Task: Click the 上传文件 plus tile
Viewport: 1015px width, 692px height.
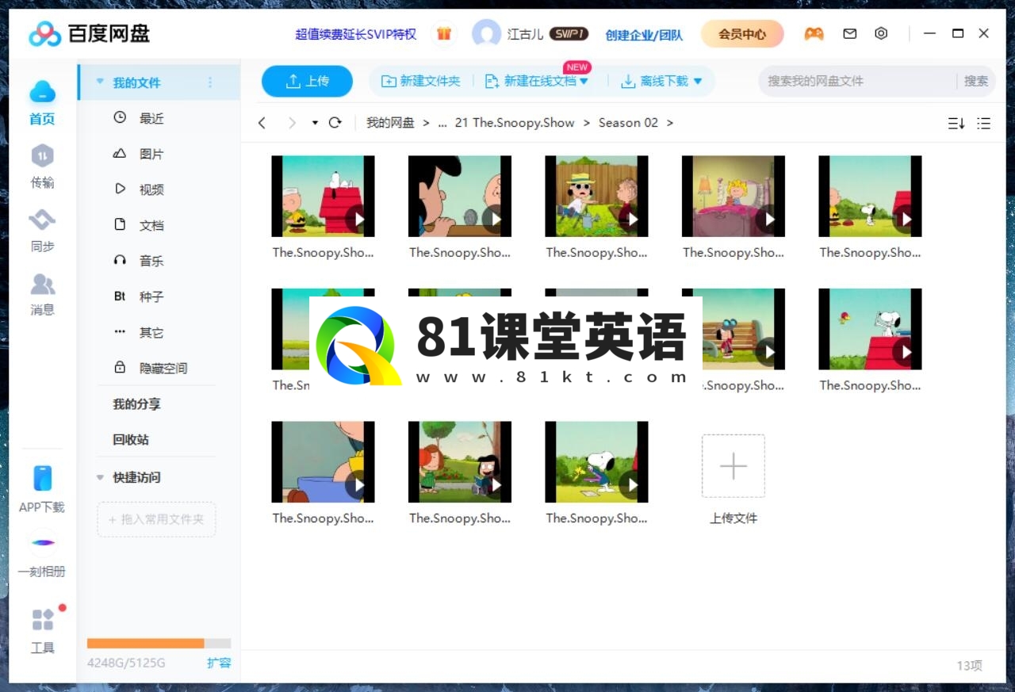Action: pyautogui.click(x=733, y=466)
